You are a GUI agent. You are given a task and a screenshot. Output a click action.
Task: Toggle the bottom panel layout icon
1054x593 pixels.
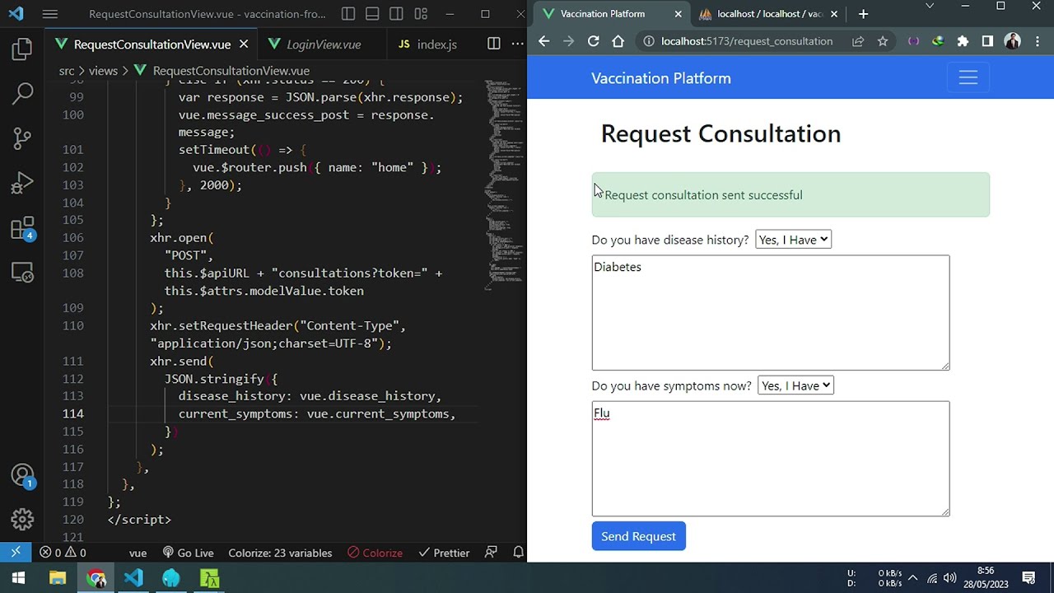click(372, 14)
